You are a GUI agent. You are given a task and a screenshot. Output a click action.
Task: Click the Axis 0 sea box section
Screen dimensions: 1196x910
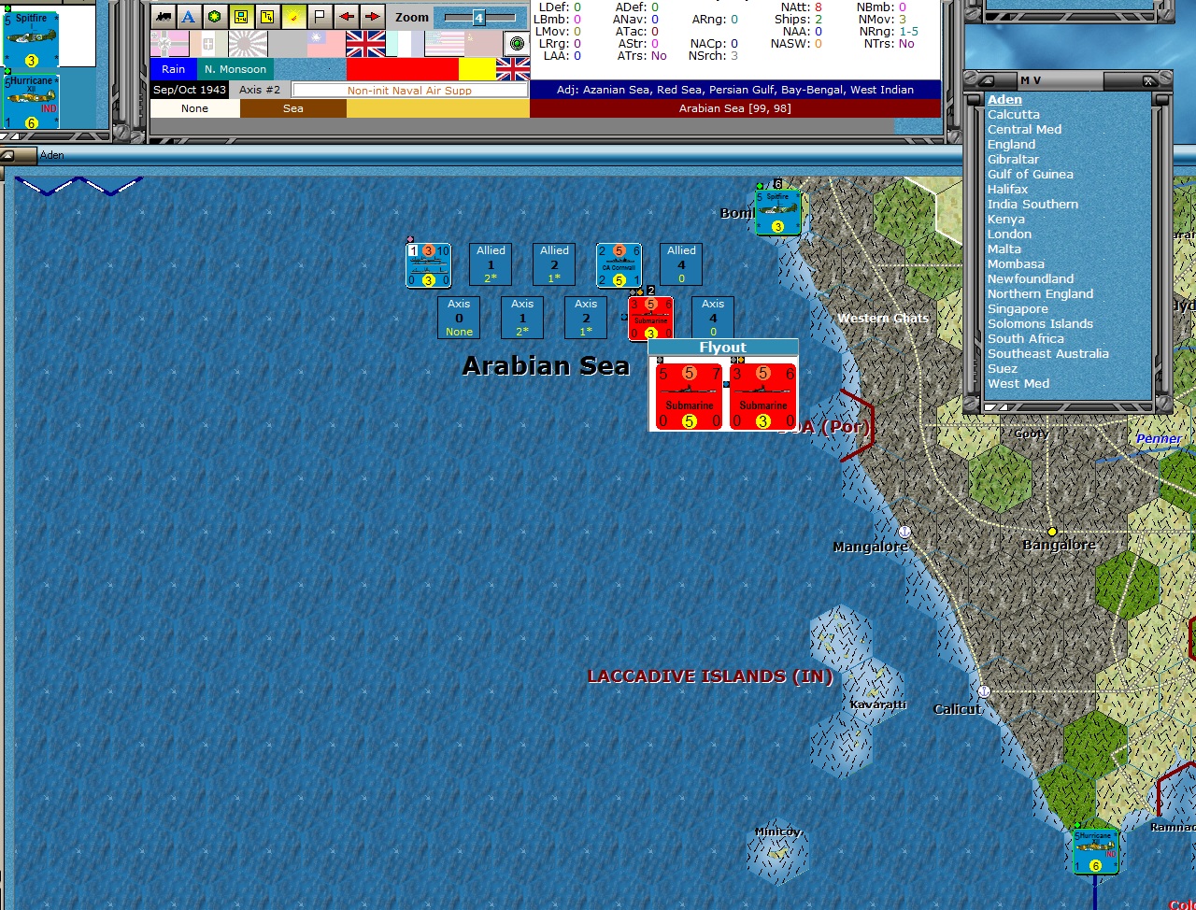coord(459,318)
